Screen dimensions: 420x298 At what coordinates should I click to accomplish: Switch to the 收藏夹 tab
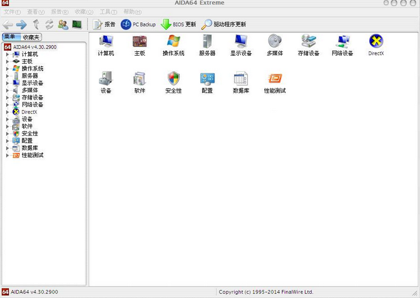31,38
